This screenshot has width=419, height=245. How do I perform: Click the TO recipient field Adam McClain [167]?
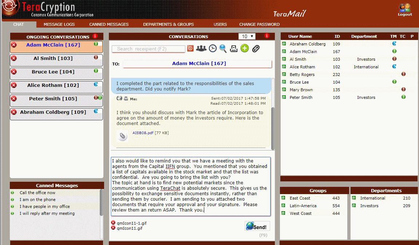click(197, 64)
